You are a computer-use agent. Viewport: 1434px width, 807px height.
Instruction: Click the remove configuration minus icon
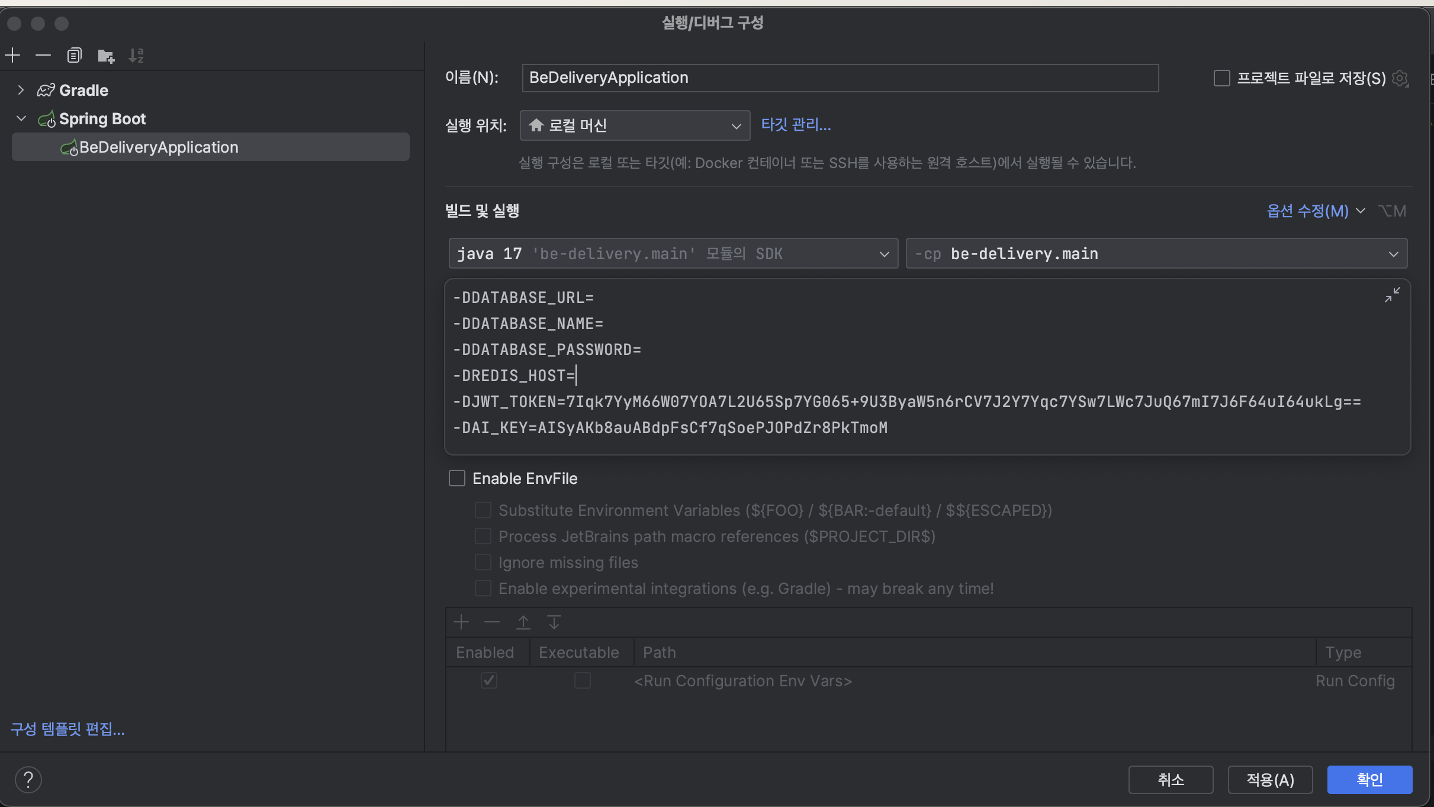pos(43,56)
